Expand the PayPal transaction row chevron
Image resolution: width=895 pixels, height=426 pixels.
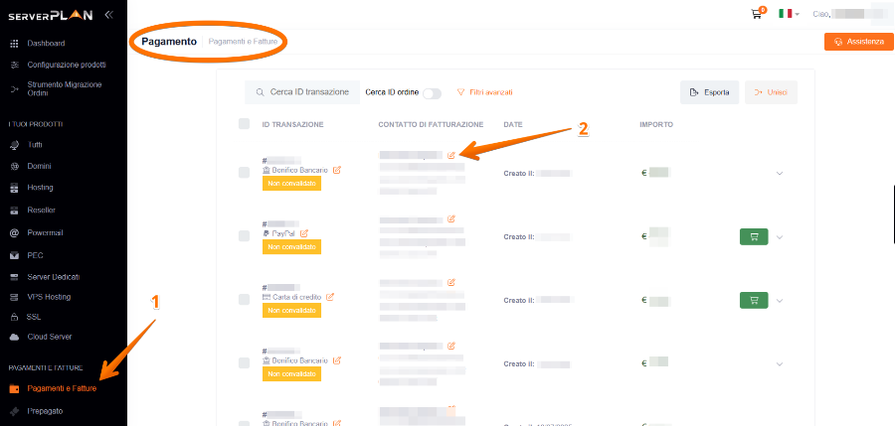coord(779,237)
